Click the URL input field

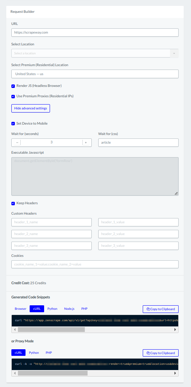click(x=95, y=33)
